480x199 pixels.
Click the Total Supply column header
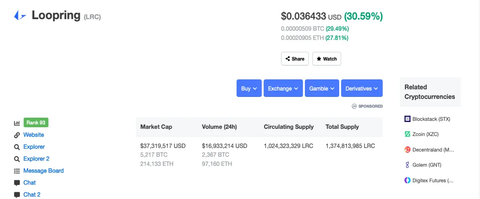click(x=342, y=127)
